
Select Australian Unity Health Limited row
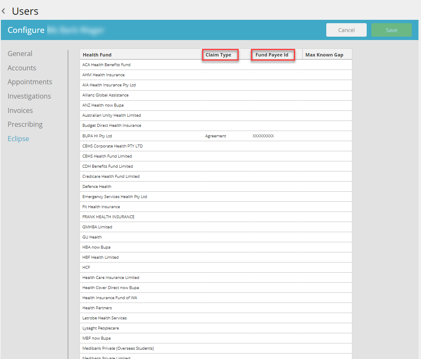216,115
